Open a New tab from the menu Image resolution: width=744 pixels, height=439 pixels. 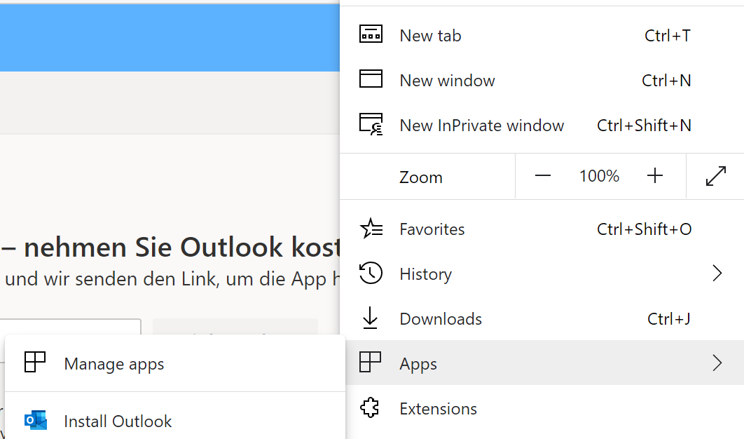tap(542, 35)
